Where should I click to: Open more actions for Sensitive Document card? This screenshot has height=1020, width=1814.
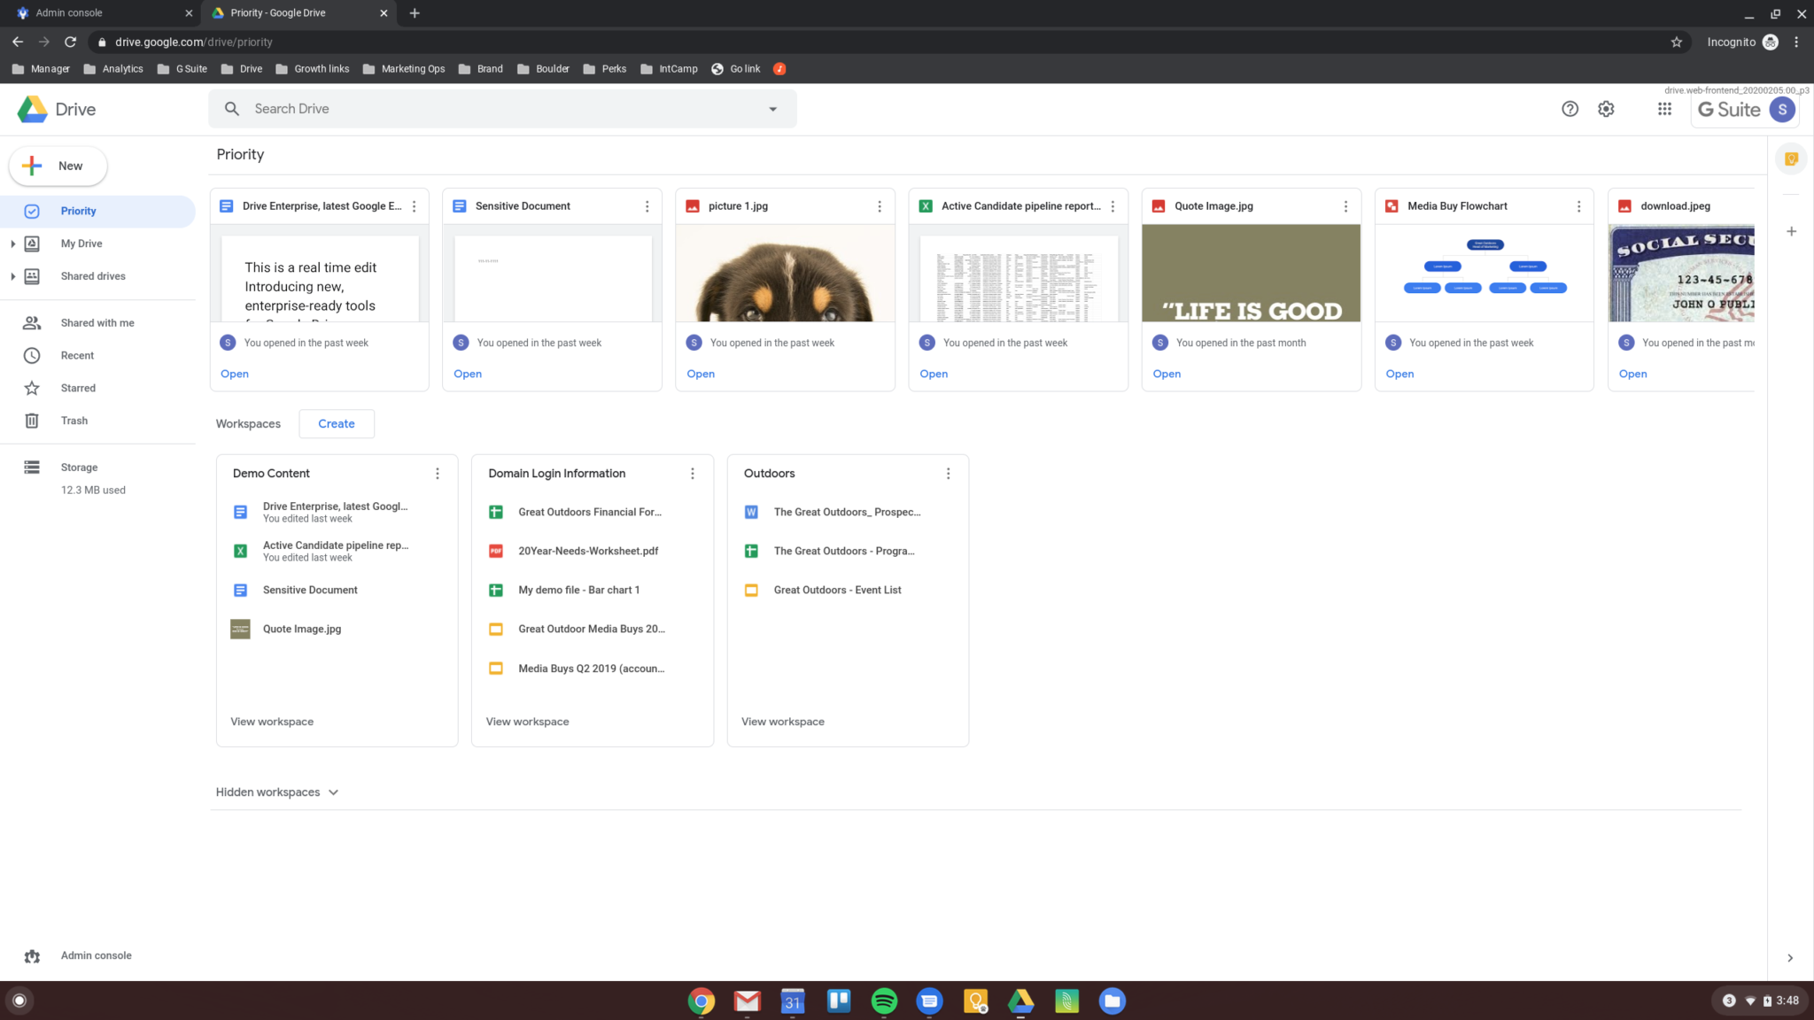(x=647, y=206)
